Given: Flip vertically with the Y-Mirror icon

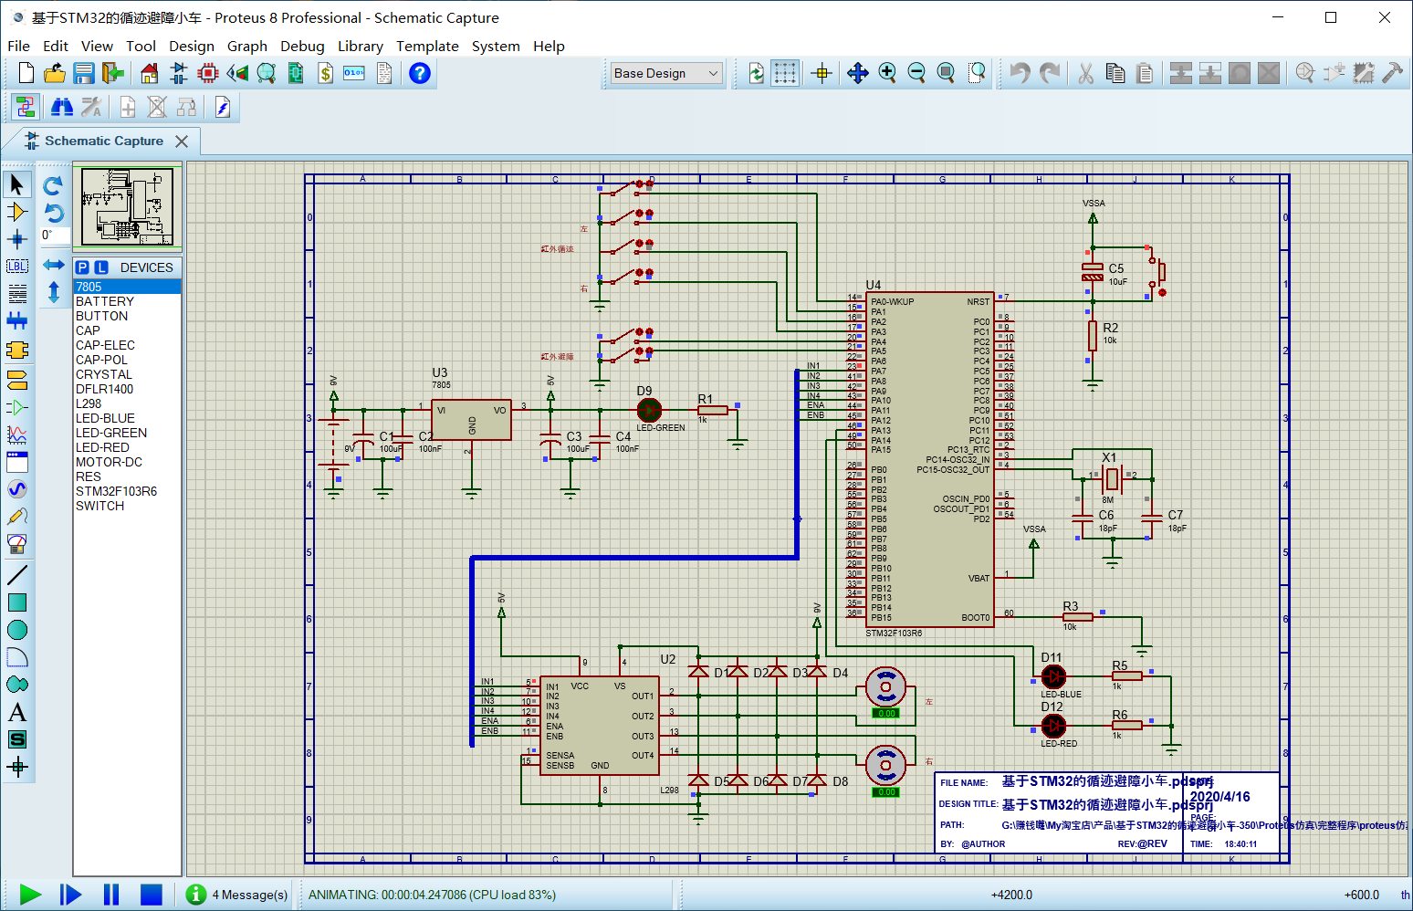Looking at the screenshot, I should 54,293.
